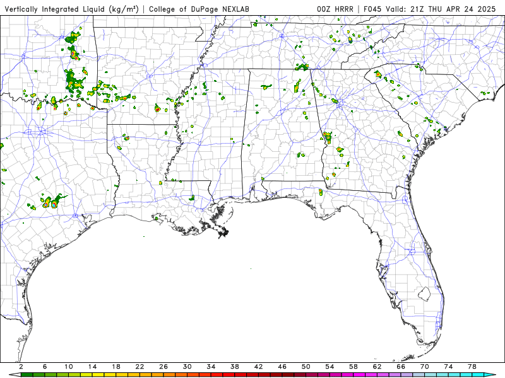505x378 pixels.
Task: Click the legend value '42'
Action: pyautogui.click(x=259, y=367)
